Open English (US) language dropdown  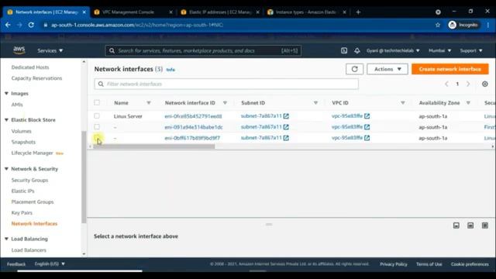pyautogui.click(x=50, y=263)
